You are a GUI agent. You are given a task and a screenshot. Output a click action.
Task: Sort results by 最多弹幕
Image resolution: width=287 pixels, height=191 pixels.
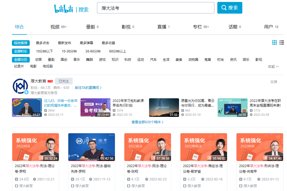(x=86, y=43)
